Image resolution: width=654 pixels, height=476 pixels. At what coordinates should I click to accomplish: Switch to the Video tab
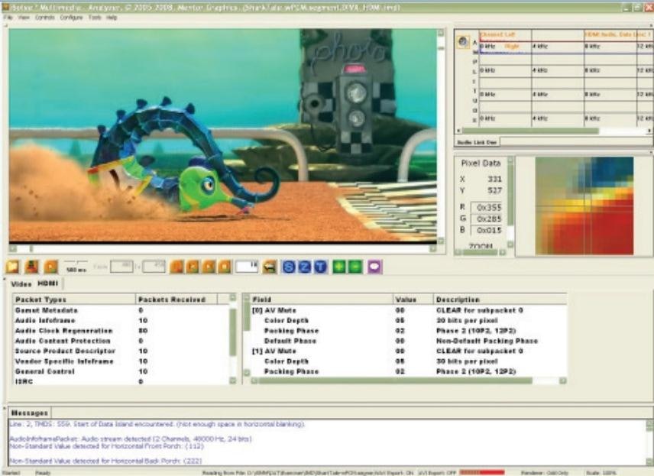[21, 283]
